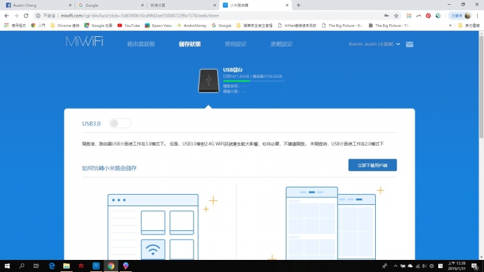
Task: Open the 入門 bookmark
Action: [x=38, y=26]
